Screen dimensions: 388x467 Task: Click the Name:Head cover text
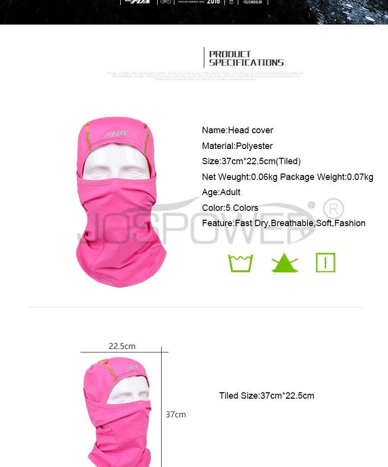(237, 130)
